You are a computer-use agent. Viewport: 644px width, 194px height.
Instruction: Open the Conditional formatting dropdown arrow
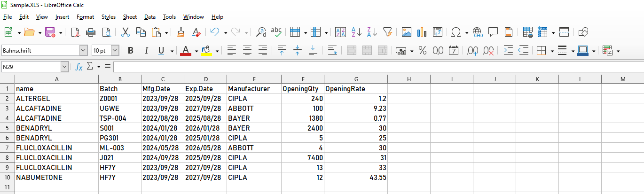[x=618, y=51]
